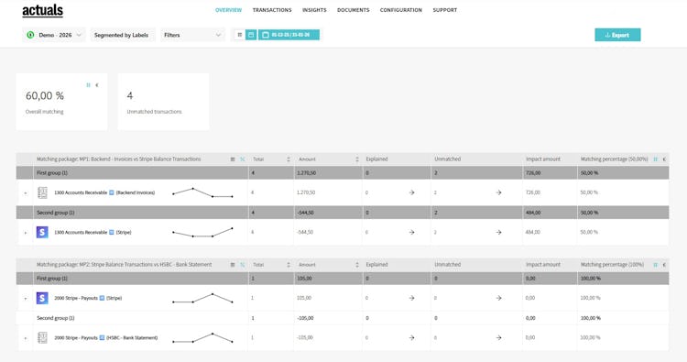Open the actuals logo home link

click(42, 10)
